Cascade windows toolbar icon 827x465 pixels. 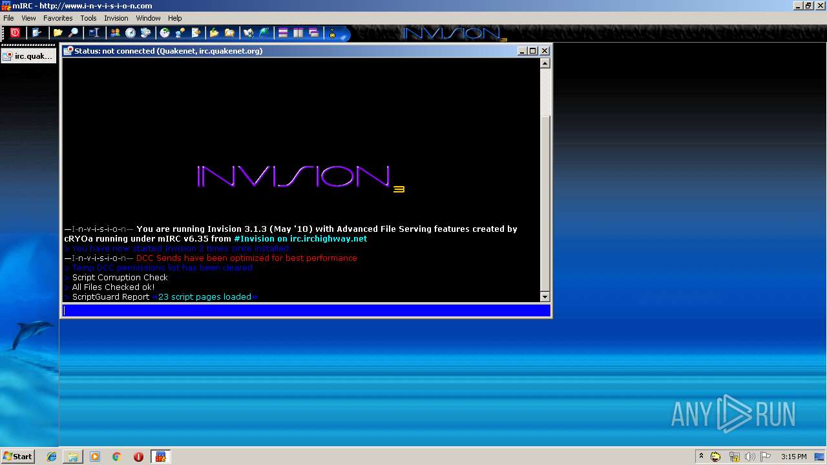314,33
